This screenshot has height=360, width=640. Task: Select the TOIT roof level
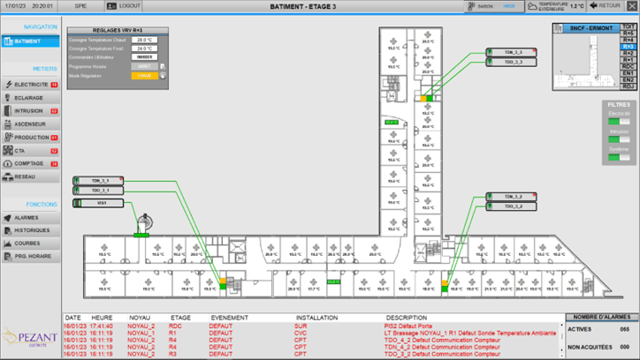click(x=628, y=27)
